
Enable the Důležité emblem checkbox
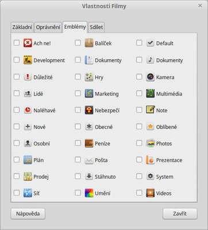point(17,76)
